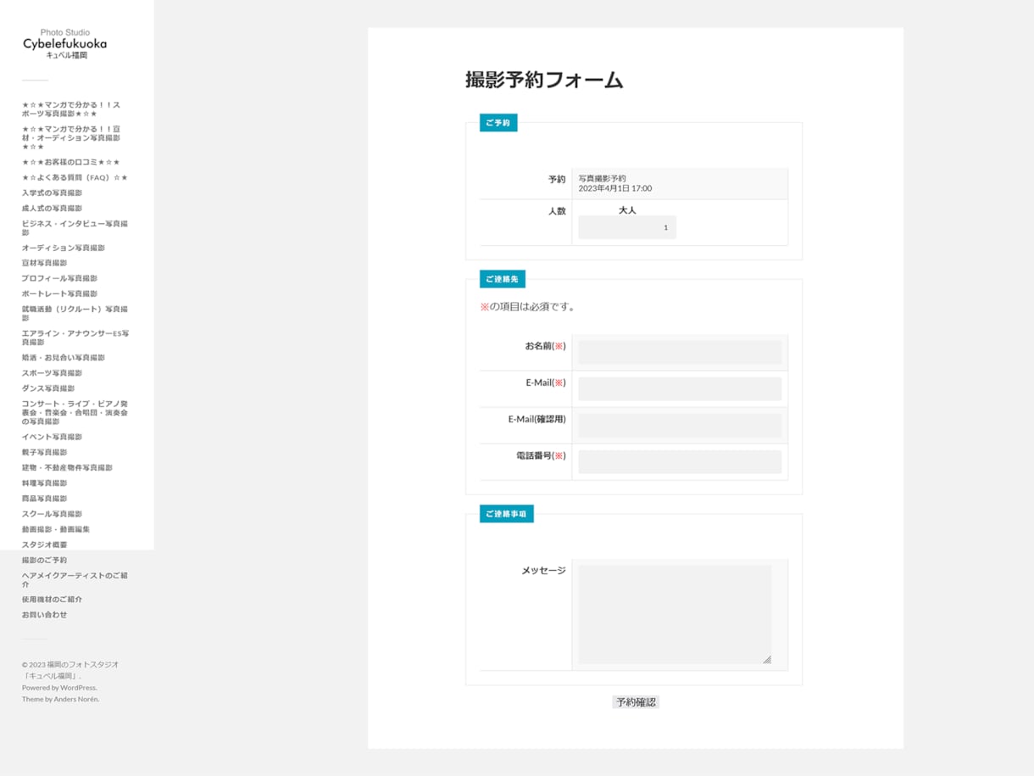Click the WordPress footer link
This screenshot has height=776, width=1034.
[77, 688]
